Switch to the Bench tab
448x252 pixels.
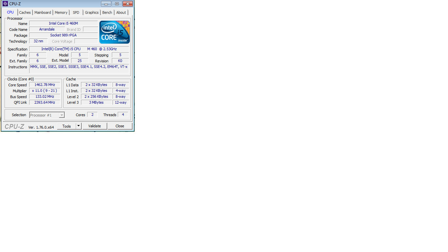[107, 12]
